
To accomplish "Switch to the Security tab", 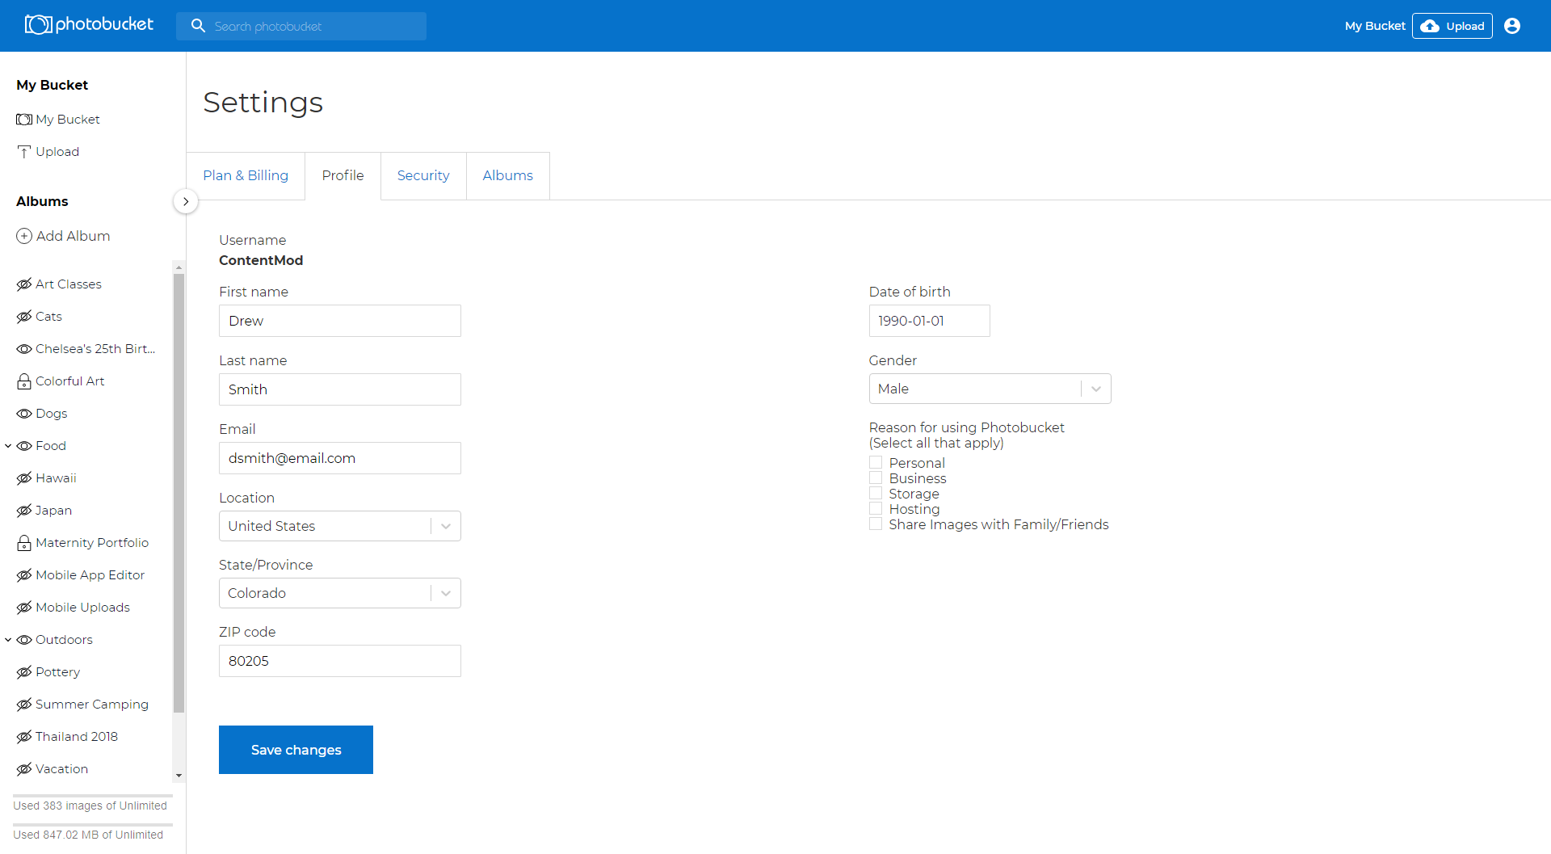I will [423, 176].
